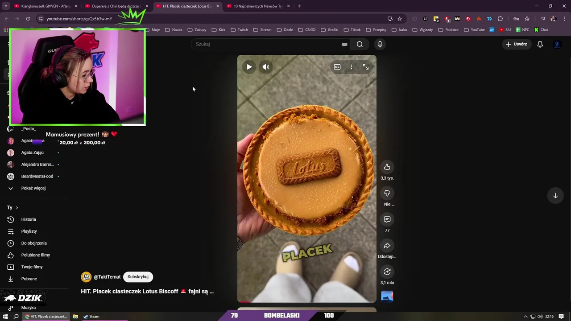This screenshot has width=571, height=321.
Task: Open Pobrane downloads in the sidebar
Action: pos(29,279)
